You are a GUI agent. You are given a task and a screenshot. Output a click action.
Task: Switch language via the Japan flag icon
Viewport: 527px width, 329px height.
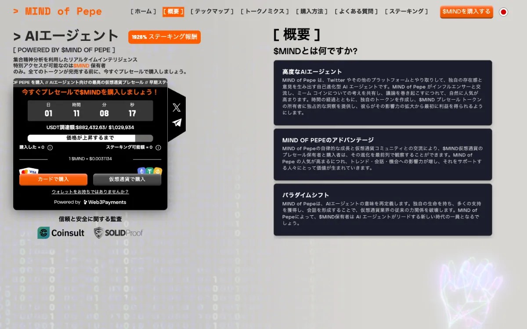[503, 12]
